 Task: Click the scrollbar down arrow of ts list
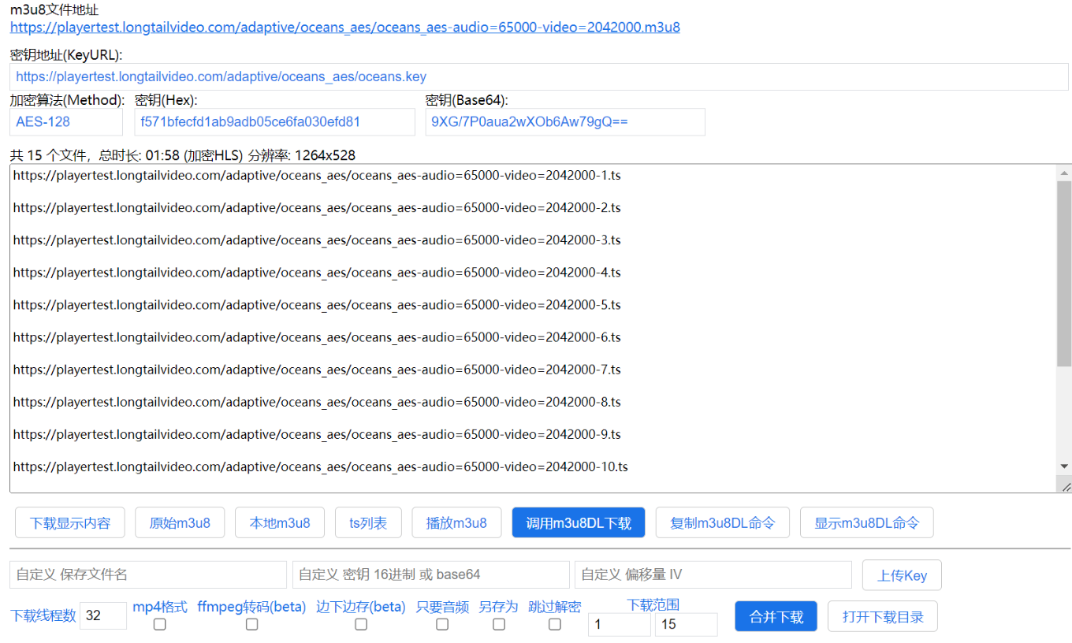(x=1065, y=466)
